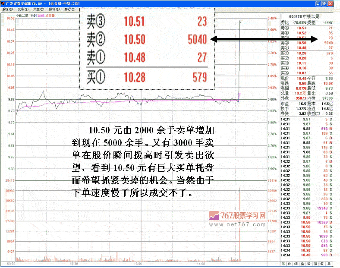Switch to the 单 tab
Screen dimensions: 340x268
point(329,263)
